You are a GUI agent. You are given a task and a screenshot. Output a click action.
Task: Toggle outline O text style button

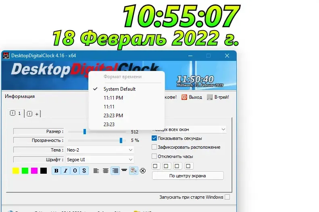(75, 171)
